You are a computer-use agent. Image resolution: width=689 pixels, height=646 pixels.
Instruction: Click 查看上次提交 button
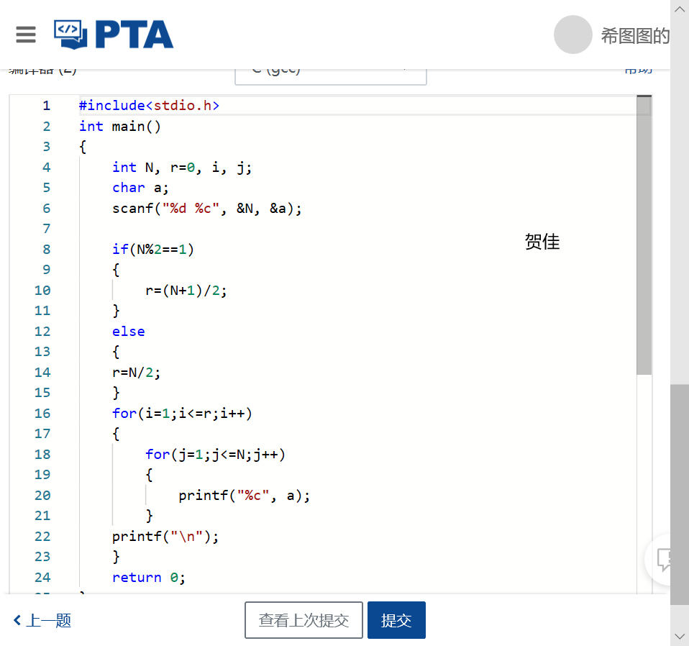click(x=304, y=620)
